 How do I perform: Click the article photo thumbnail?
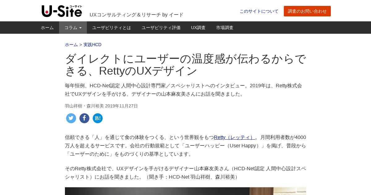click(185, 191)
